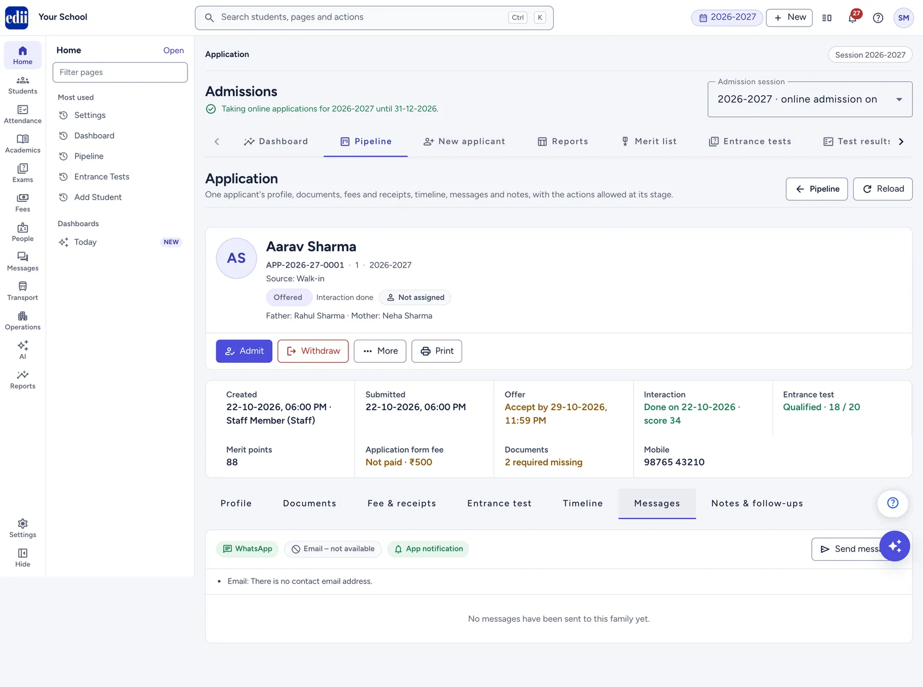Hide the side panel
923x687 pixels.
[x=22, y=557]
